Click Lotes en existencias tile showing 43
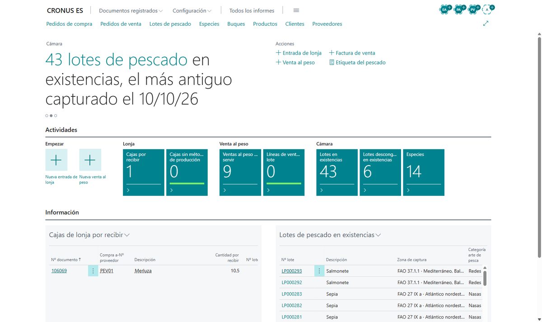The height and width of the screenshot is (322, 542). pos(337,172)
